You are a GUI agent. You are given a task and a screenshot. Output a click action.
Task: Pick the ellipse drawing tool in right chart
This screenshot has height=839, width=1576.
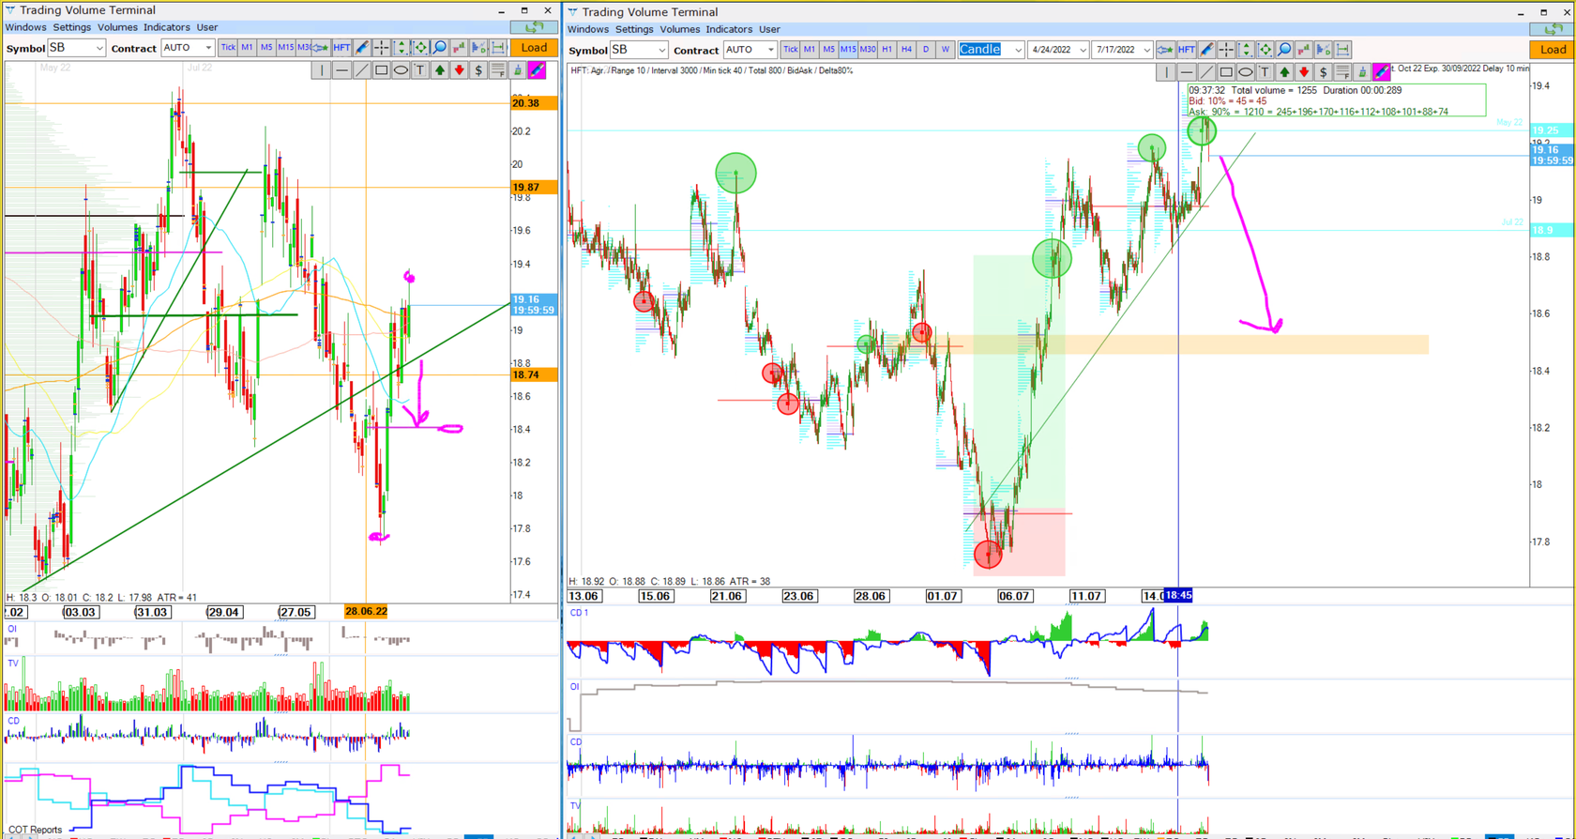click(1245, 72)
